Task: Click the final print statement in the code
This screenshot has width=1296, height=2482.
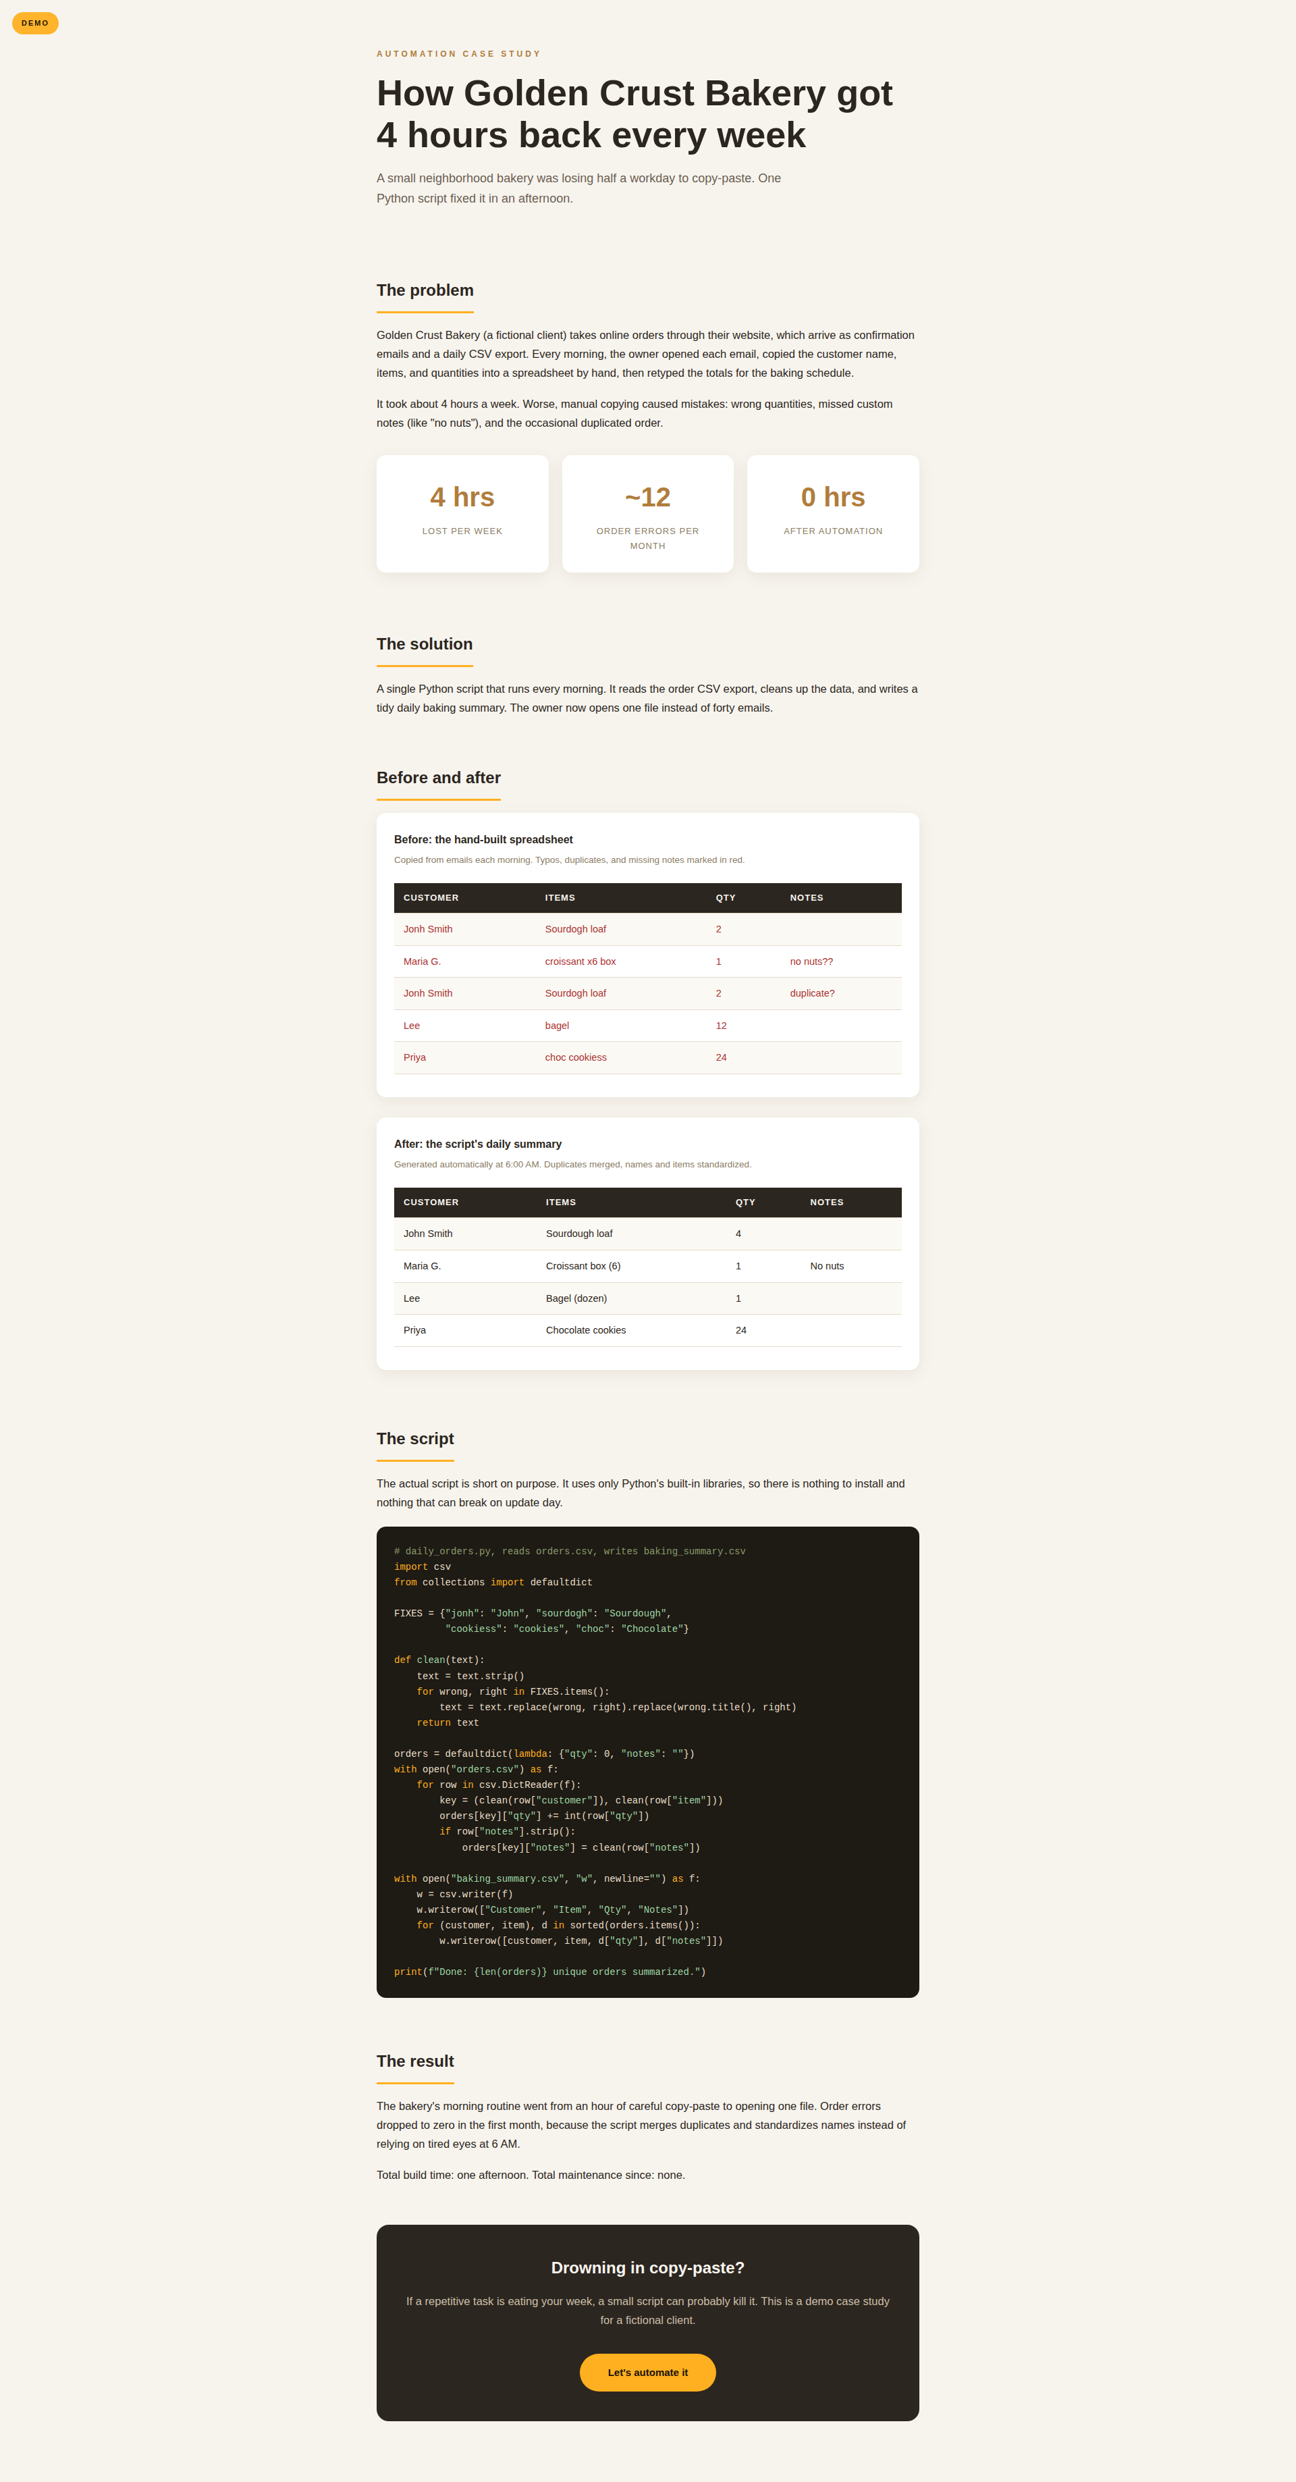Action: tap(549, 1972)
